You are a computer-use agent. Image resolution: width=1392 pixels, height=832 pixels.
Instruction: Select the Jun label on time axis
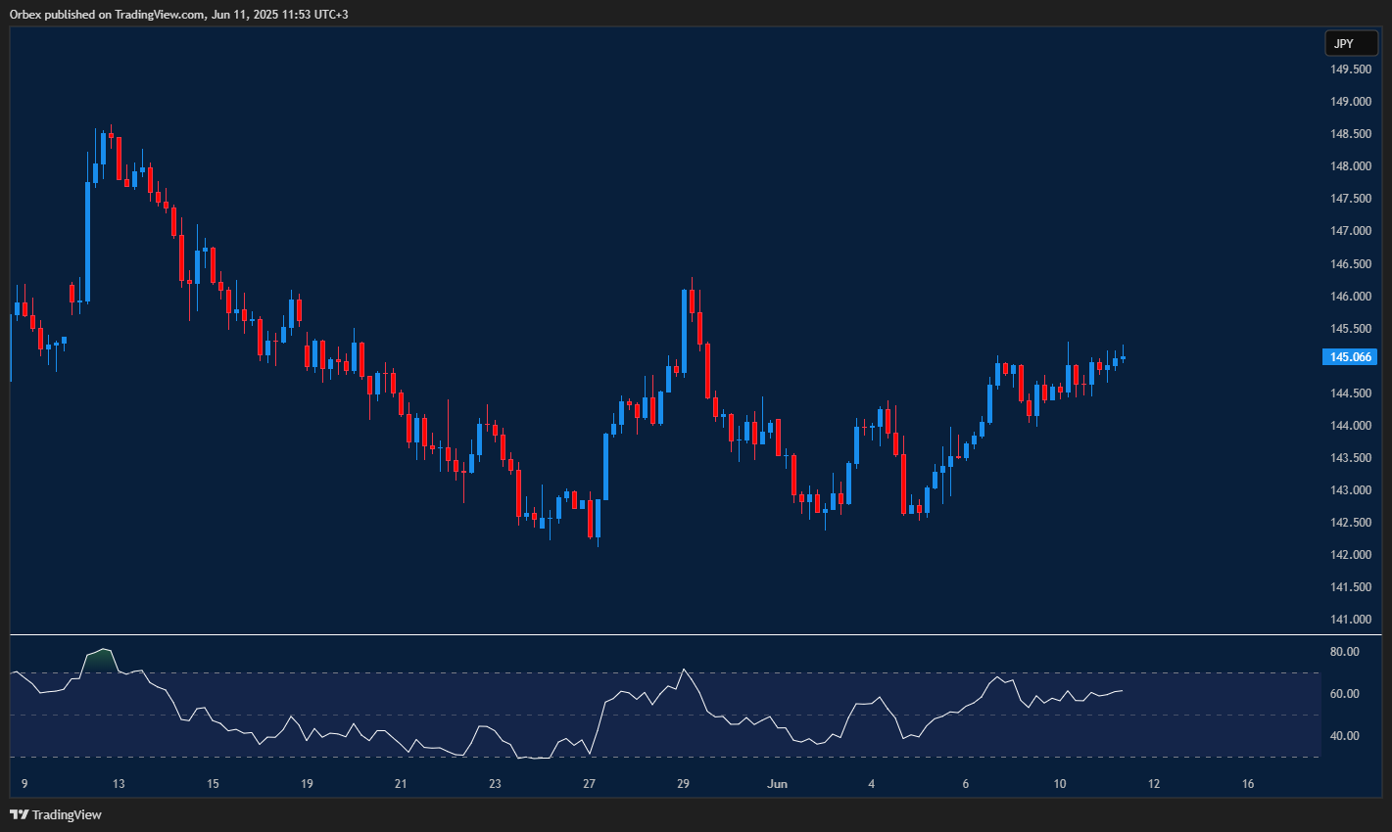tap(778, 783)
